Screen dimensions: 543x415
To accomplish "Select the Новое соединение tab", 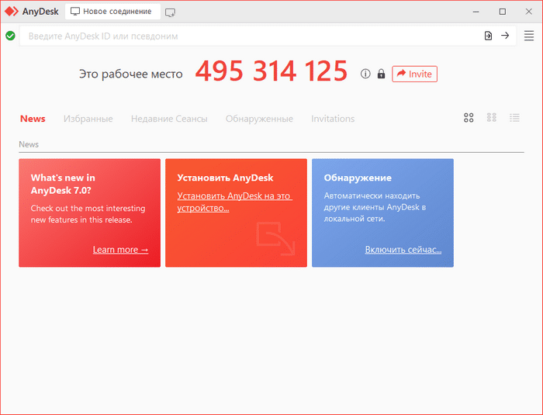I will (x=112, y=12).
